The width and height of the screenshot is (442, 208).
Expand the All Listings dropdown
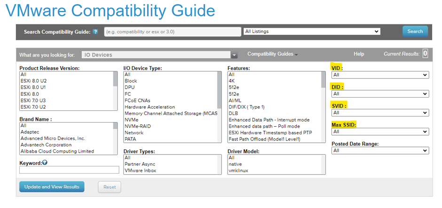311,31
